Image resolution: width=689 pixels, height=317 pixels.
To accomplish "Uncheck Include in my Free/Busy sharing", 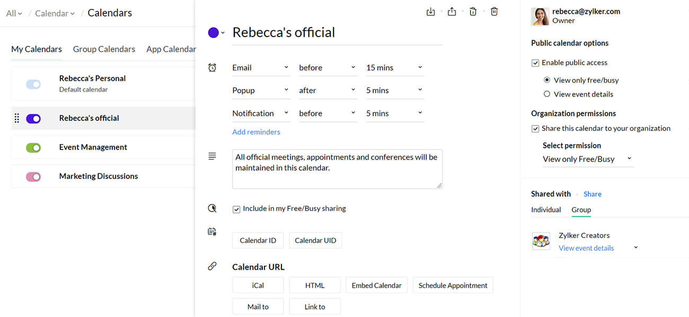I will click(236, 209).
